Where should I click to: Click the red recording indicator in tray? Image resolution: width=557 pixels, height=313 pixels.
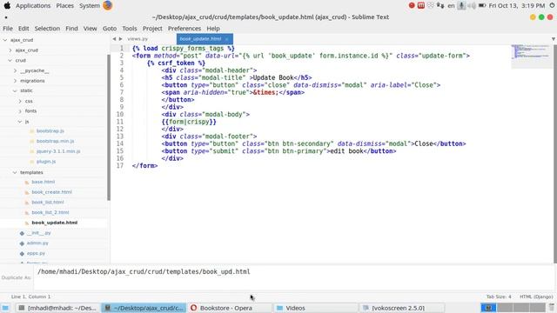tap(412, 5)
